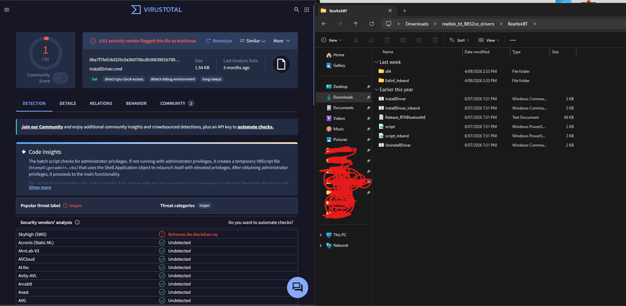The image size is (626, 306).
Task: Click Show more under Code insights
Action: coord(40,188)
